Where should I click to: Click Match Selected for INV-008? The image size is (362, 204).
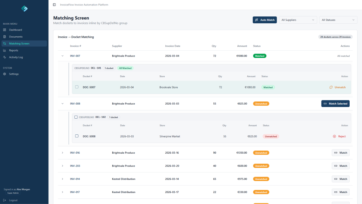(335, 104)
